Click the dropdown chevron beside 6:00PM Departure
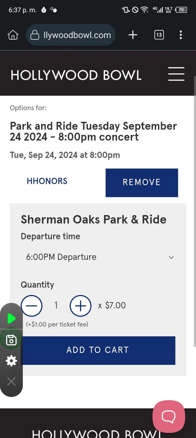 171,258
